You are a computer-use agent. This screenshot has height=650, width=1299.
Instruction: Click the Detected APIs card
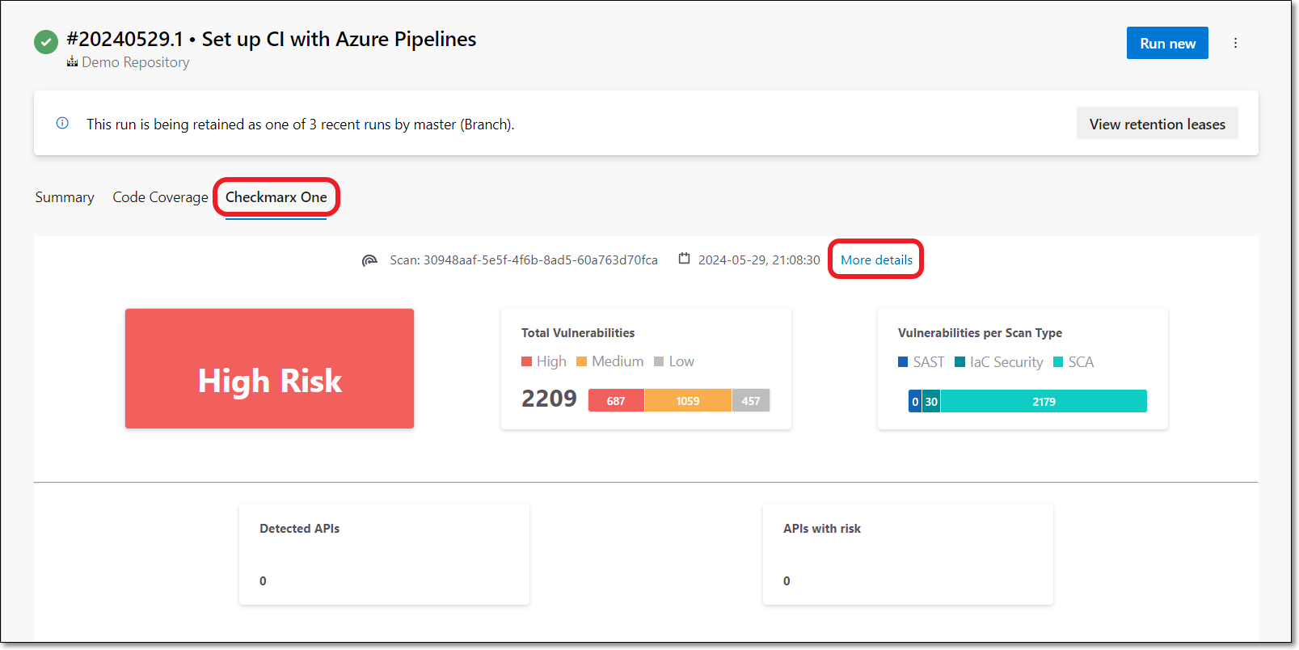(x=384, y=554)
